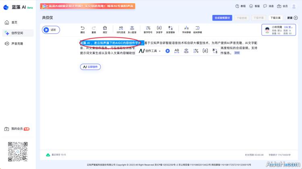The width and height of the screenshot is (302, 169).
Task: Click the redo (重做) toolbar icon
Action: [x=94, y=29]
